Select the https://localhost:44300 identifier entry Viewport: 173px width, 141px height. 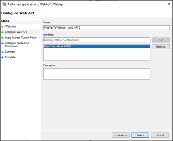coord(97,46)
